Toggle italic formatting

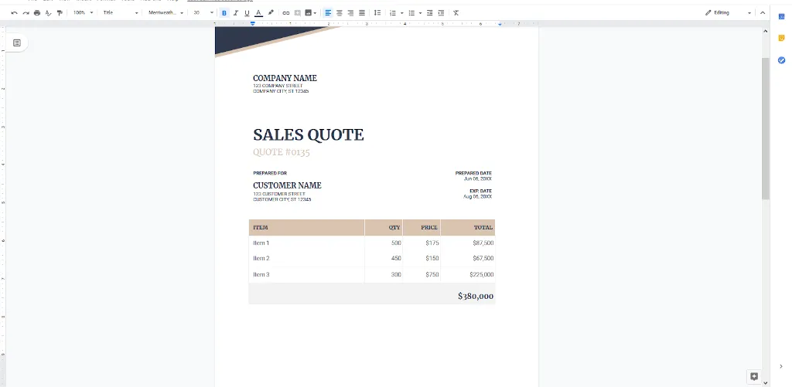[x=235, y=12]
